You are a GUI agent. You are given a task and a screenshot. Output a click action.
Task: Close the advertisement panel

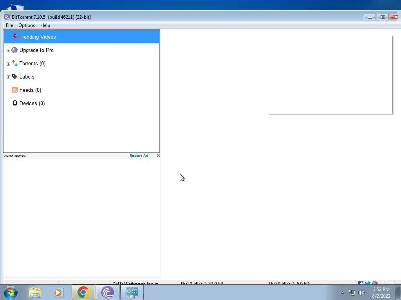click(158, 155)
